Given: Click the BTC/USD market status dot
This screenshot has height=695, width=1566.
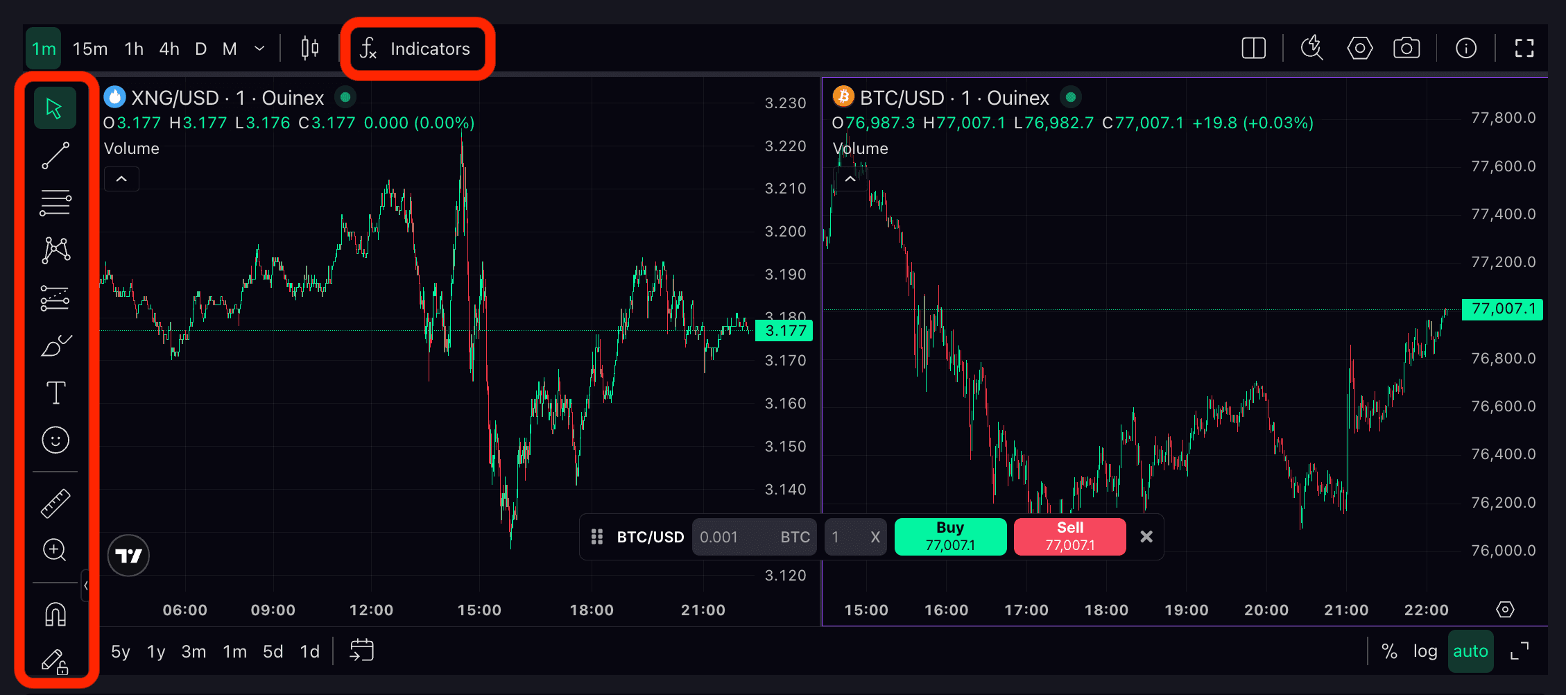Looking at the screenshot, I should click(1071, 97).
